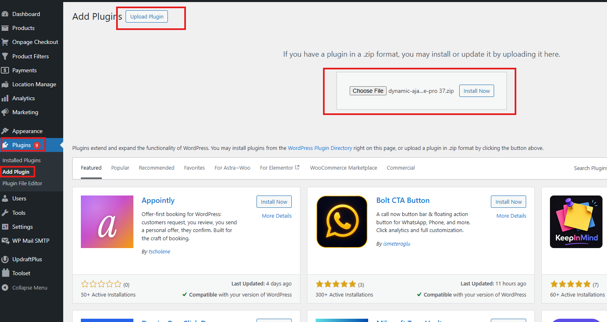This screenshot has width=607, height=322.
Task: Install the Bolt CTA Button plugin
Action: 509,202
